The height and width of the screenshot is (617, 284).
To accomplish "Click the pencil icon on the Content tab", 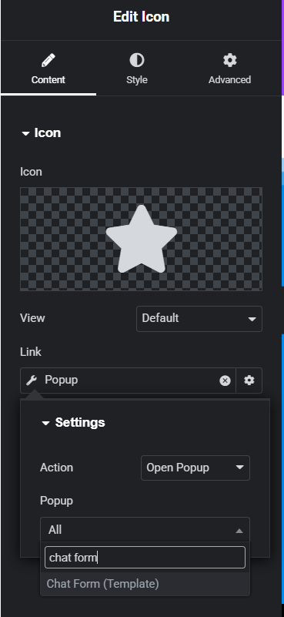I will (48, 60).
